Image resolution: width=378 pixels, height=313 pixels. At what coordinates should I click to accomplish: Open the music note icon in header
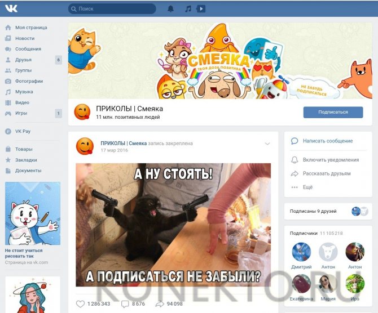pyautogui.click(x=188, y=9)
